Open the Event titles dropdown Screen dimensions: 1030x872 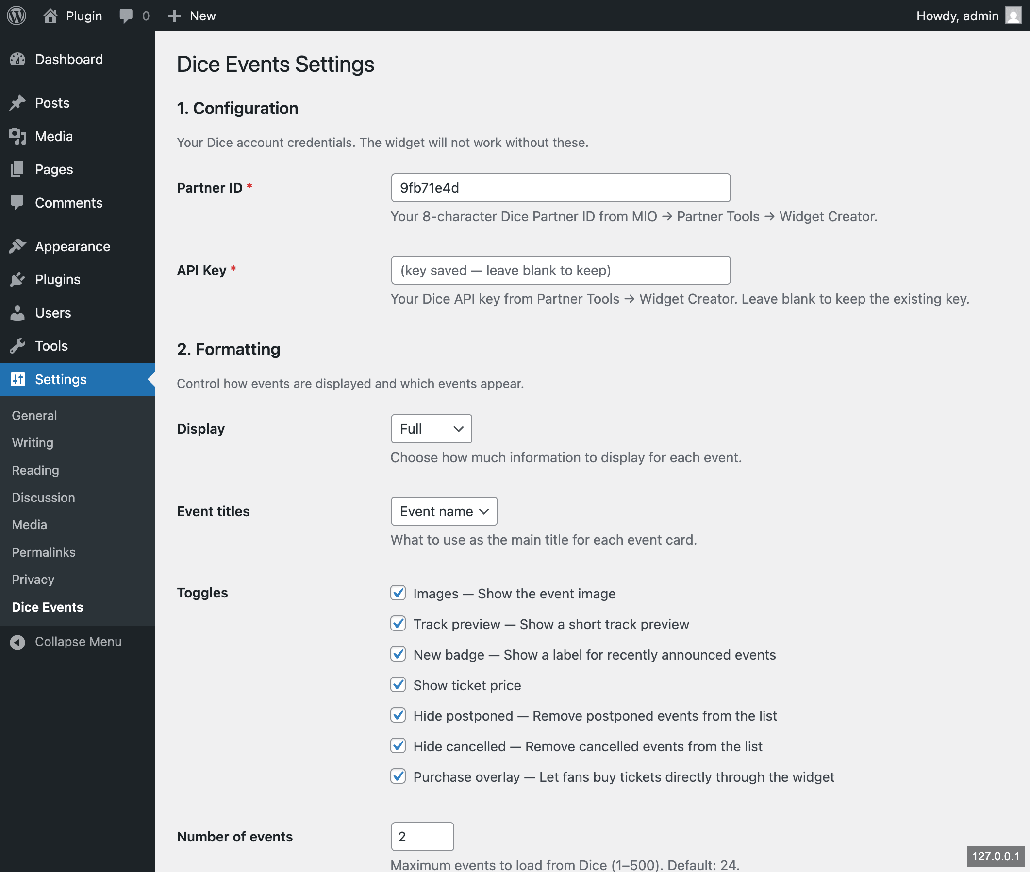[443, 511]
